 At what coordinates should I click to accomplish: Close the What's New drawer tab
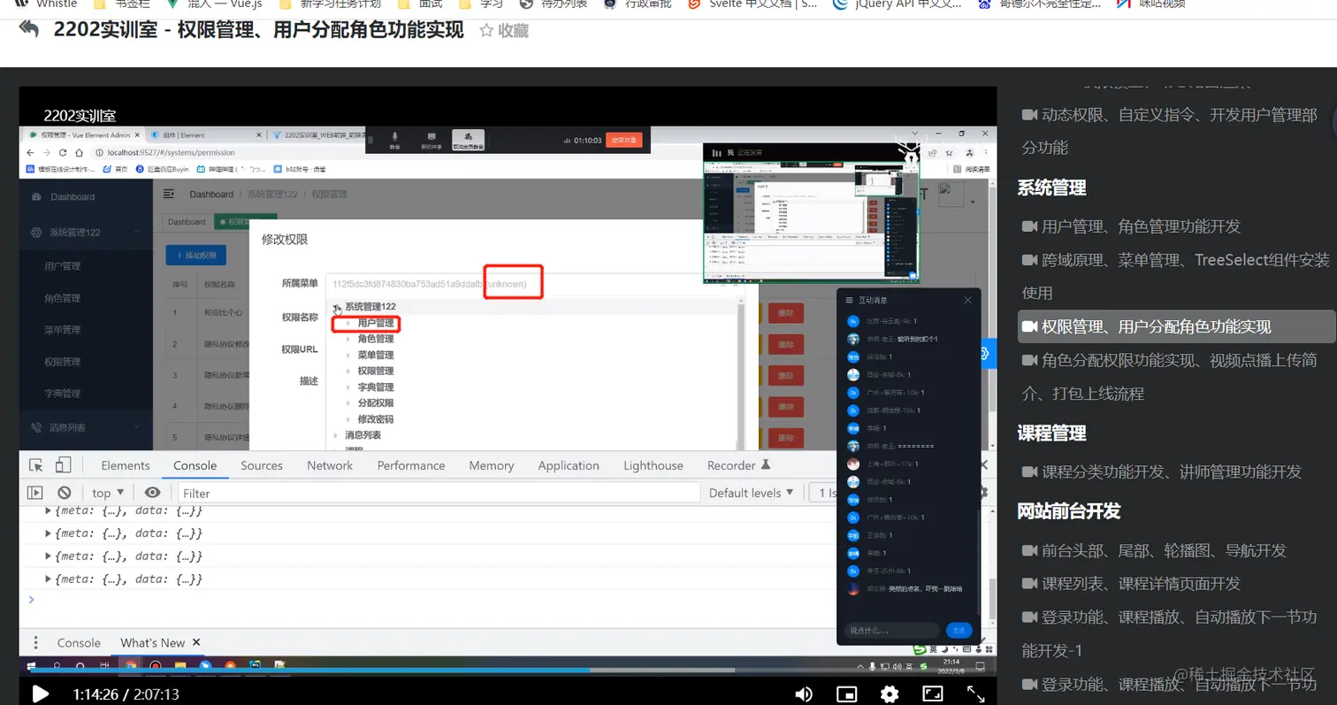click(x=196, y=643)
